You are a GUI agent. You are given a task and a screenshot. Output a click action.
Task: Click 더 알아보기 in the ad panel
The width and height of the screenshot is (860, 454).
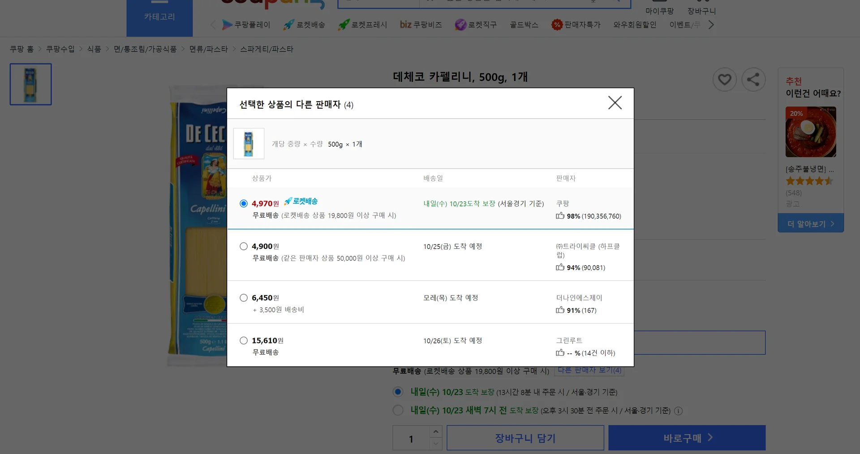coord(810,223)
